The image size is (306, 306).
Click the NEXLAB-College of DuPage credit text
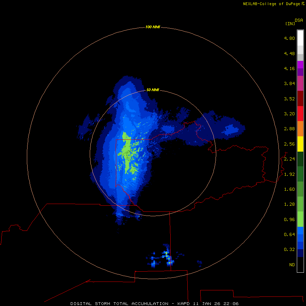coord(274,4)
